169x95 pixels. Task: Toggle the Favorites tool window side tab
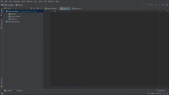pyautogui.click(x=2, y=83)
